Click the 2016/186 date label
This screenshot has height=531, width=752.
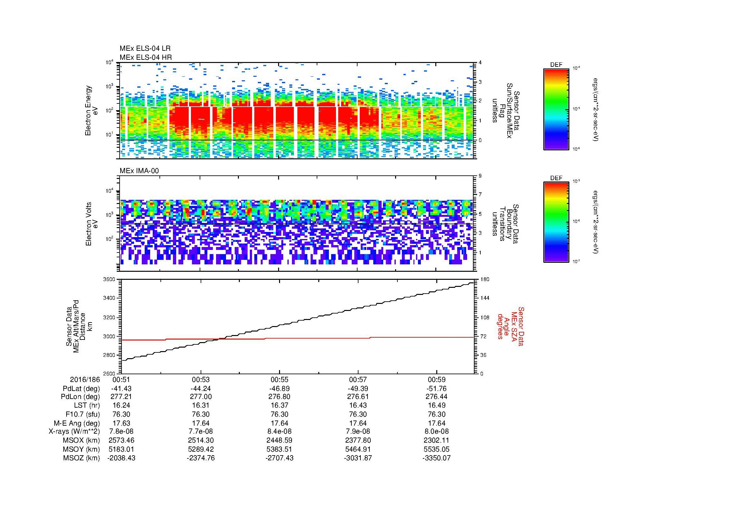click(x=85, y=380)
